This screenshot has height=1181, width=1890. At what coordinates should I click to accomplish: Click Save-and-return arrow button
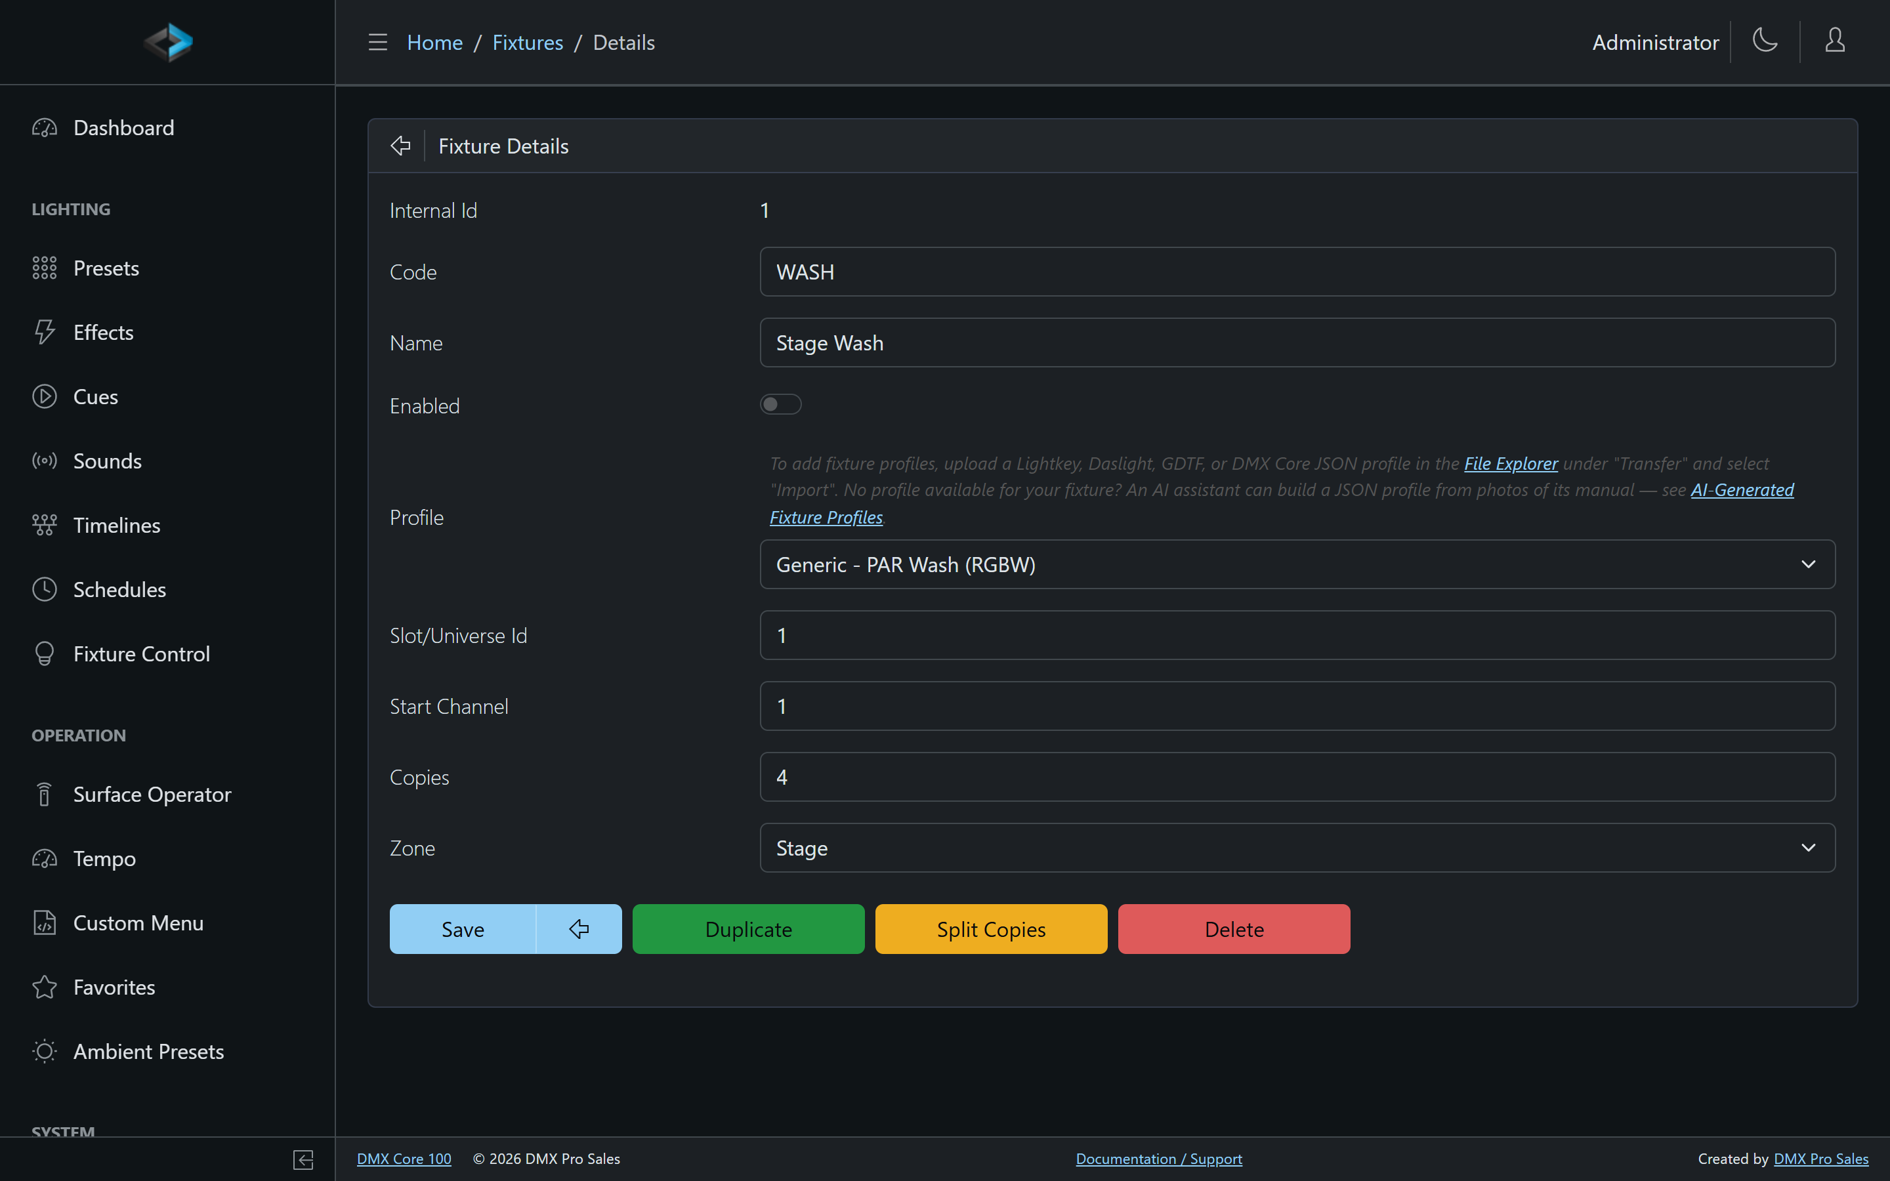[x=579, y=928]
